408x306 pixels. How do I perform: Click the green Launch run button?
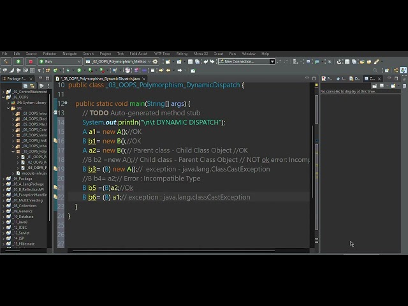[18, 62]
